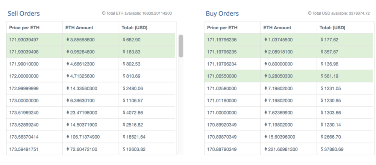376x165 pixels.
Task: Click the $ 18521.64 total in Sell Orders
Action: (x=134, y=137)
